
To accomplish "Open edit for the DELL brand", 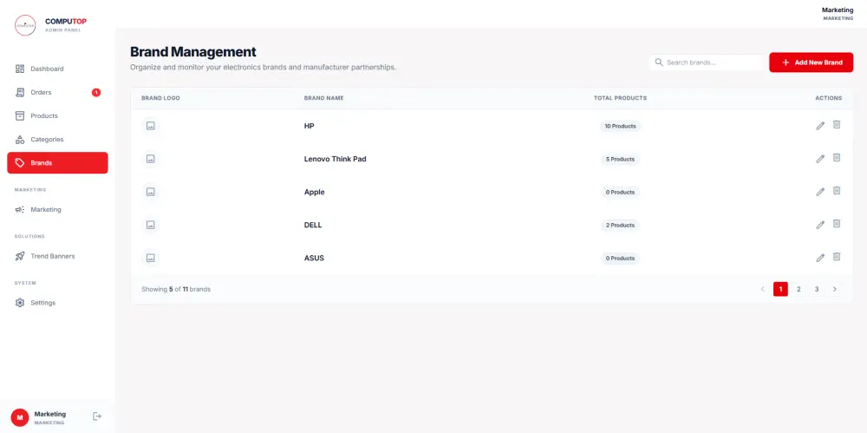I will point(820,225).
